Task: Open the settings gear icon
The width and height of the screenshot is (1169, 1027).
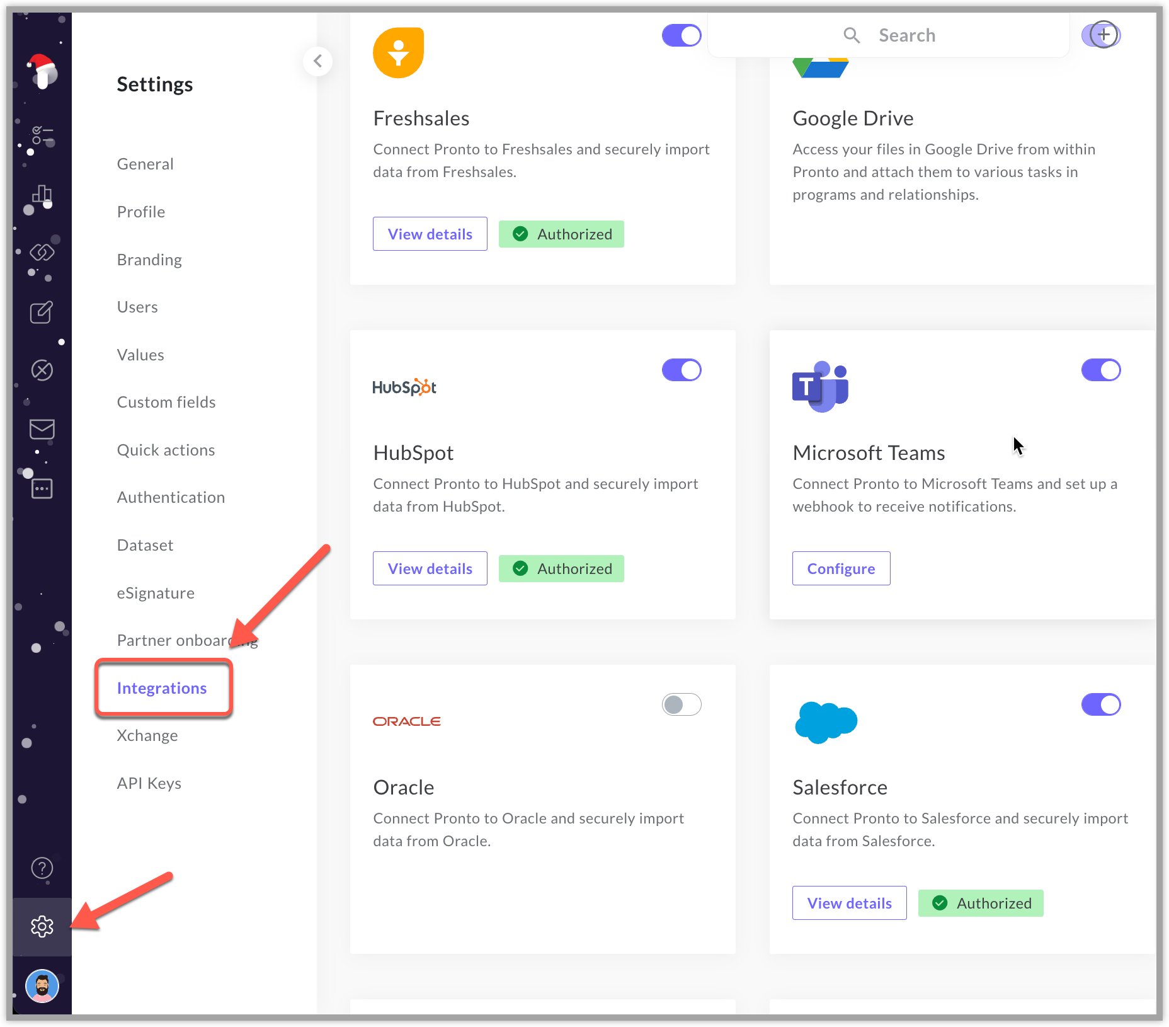Action: coord(42,926)
